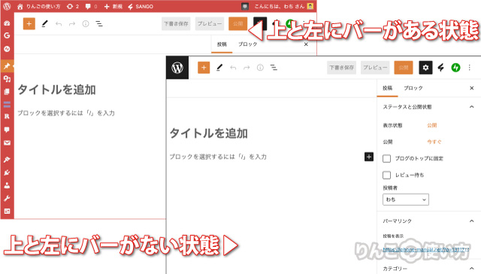Open the Comments icon in red sidebar
Screen dimensions: 481x274
(x=7, y=130)
